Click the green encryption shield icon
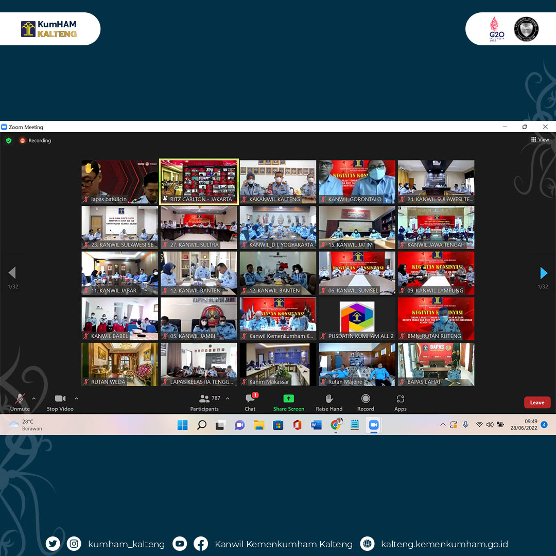This screenshot has width=556, height=556. [x=9, y=141]
